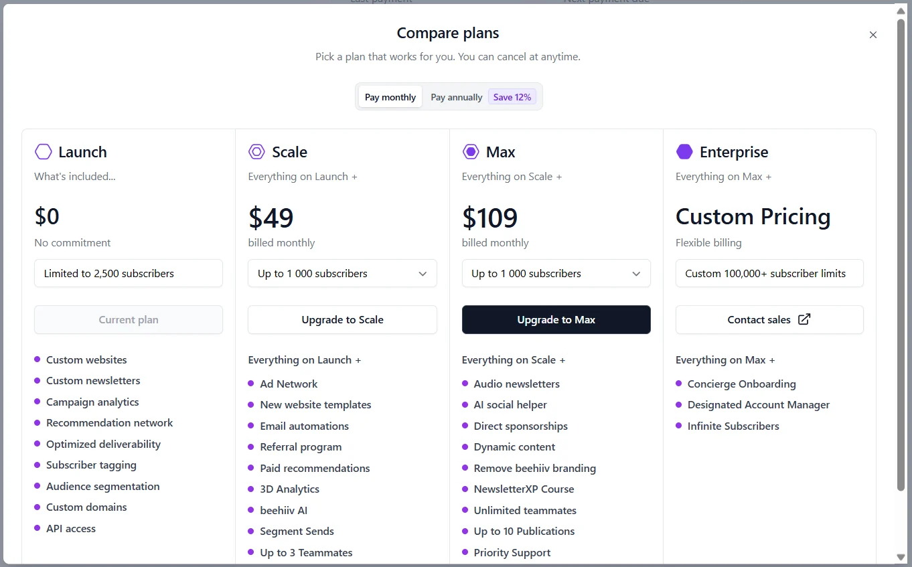This screenshot has height=567, width=912.
Task: Click the Designated Account Manager feature
Action: [758, 404]
